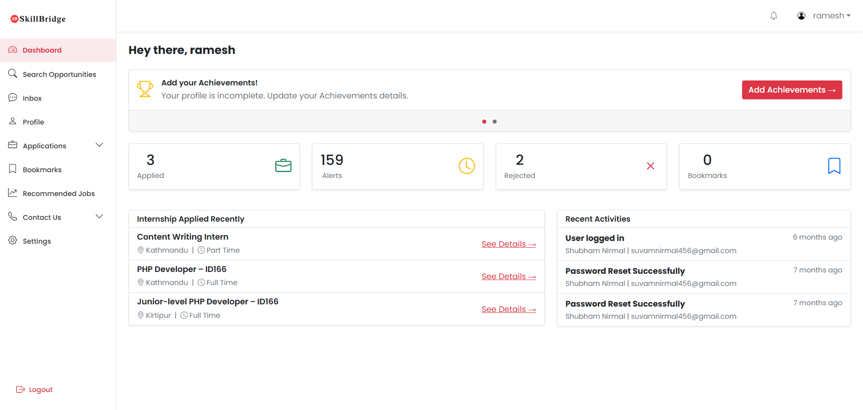Open See Details for Content Writing Intern
The image size is (863, 410).
click(x=508, y=244)
